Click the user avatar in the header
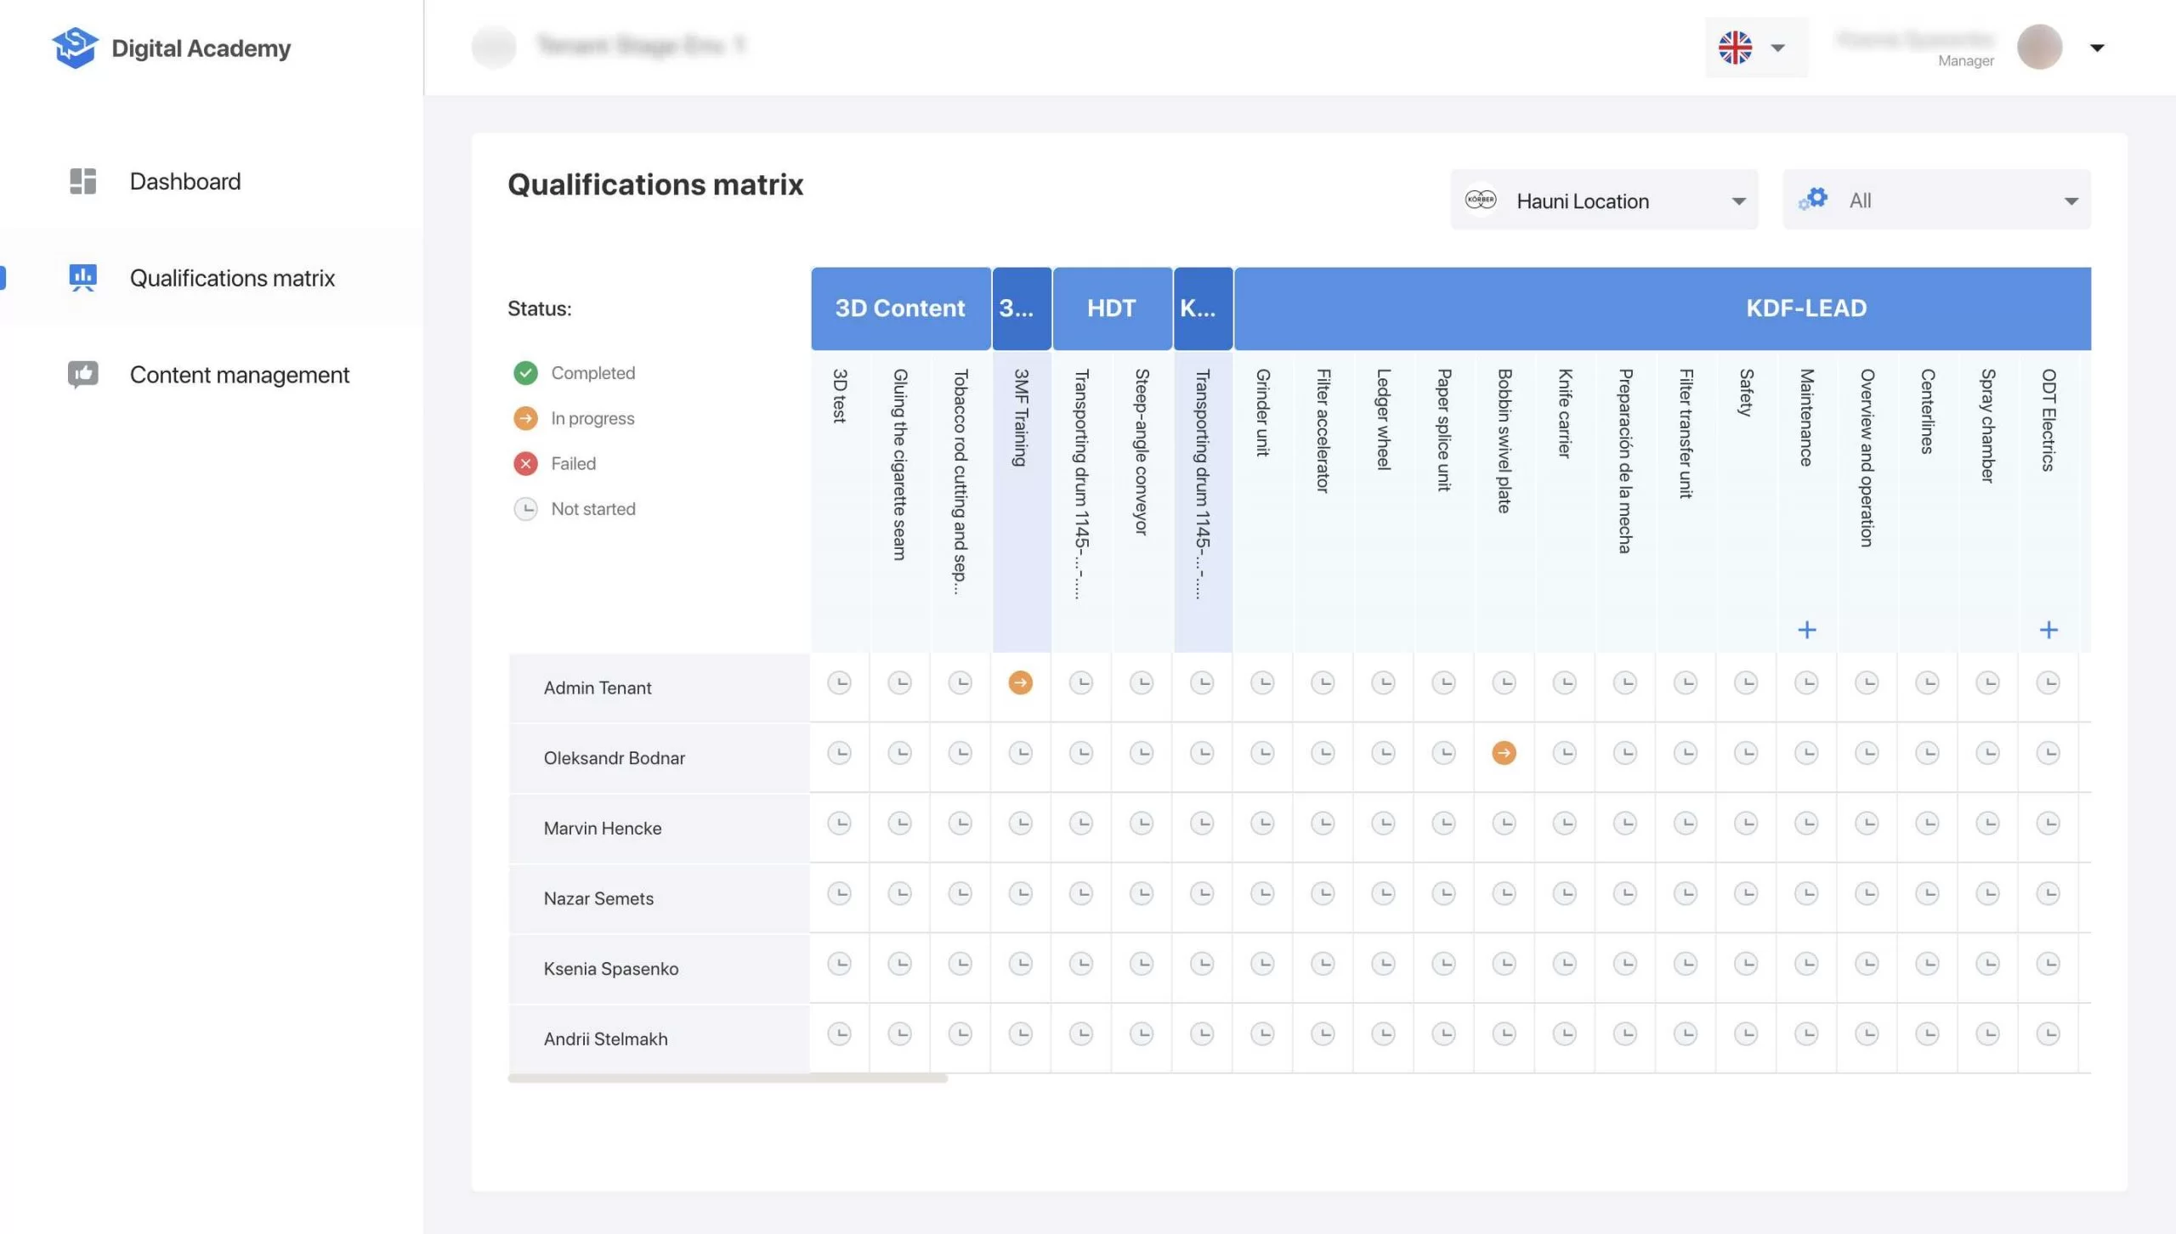This screenshot has height=1234, width=2176. (x=2039, y=48)
